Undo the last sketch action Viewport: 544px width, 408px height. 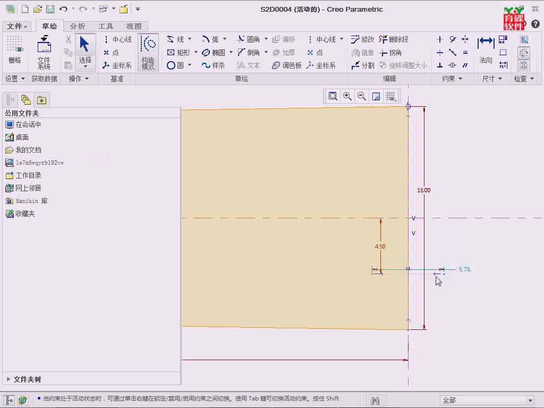[63, 10]
